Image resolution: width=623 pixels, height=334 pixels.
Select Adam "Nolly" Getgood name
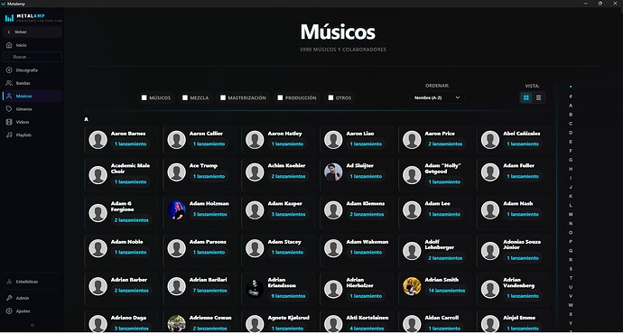click(x=442, y=169)
